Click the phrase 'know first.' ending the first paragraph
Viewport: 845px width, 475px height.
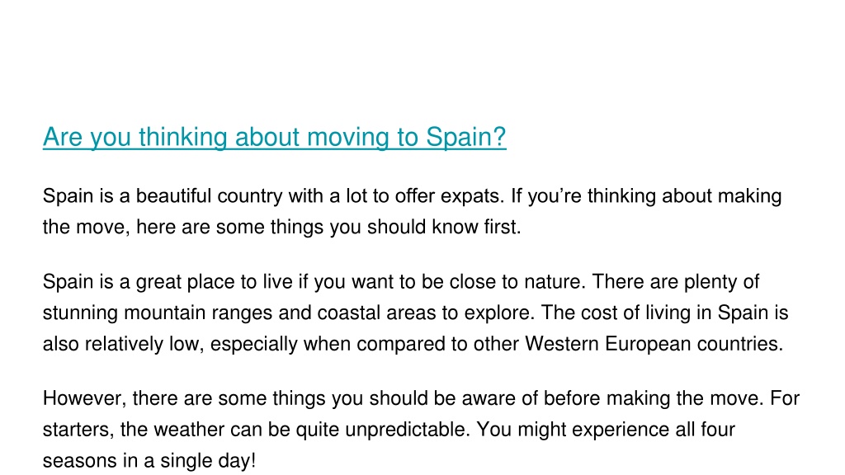[x=476, y=228]
